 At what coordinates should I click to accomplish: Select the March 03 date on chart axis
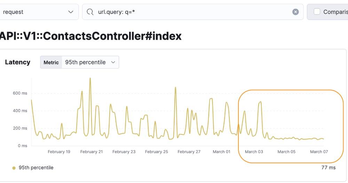coord(254,152)
